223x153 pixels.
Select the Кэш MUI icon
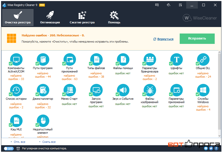click(16, 121)
